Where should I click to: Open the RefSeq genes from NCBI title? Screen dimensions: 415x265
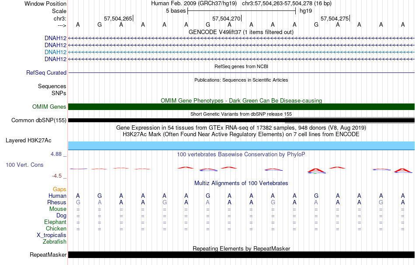tap(241, 66)
